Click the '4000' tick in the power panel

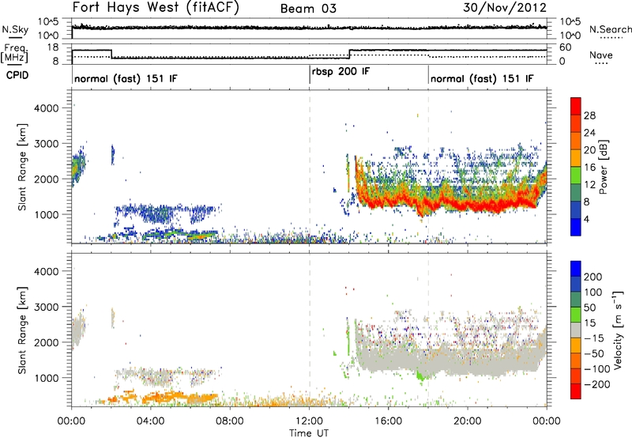tap(46, 108)
